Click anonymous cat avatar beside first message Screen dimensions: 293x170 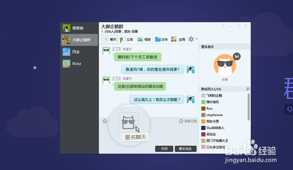point(106,51)
